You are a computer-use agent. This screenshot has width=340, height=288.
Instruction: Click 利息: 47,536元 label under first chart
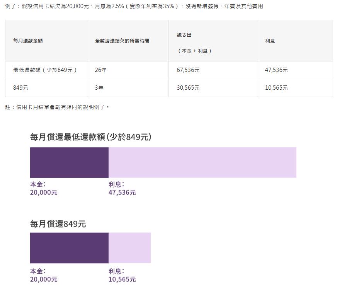122,188
